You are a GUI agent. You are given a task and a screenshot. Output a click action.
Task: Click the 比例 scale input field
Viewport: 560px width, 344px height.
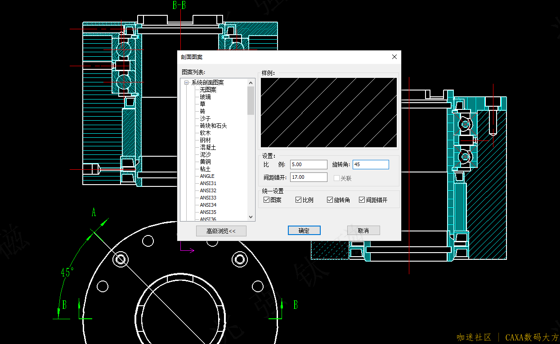click(x=309, y=165)
